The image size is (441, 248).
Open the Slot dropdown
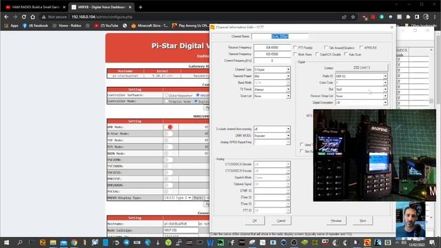coord(361,90)
